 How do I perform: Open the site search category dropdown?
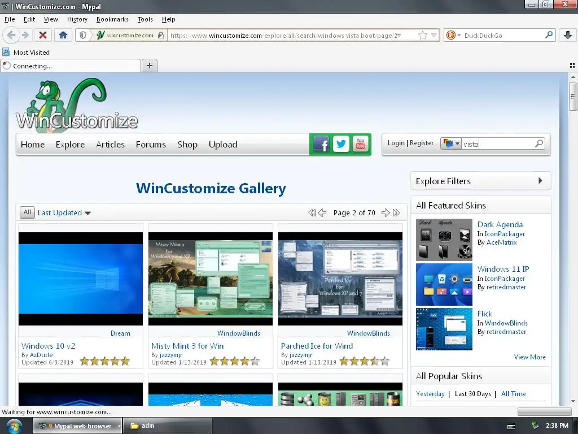click(451, 144)
